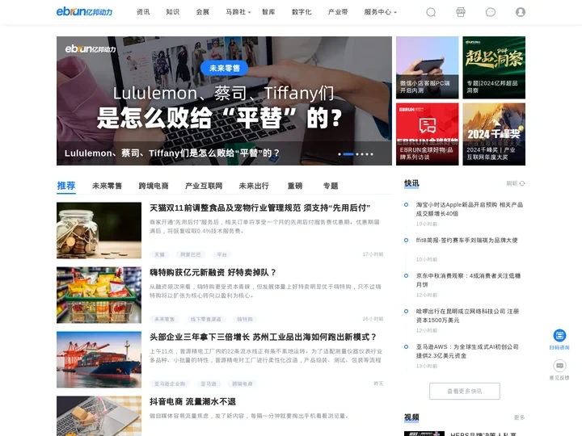
Task: Click the 平台 tag
Action: pos(221,254)
